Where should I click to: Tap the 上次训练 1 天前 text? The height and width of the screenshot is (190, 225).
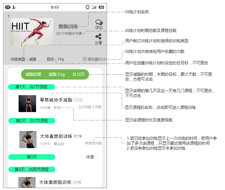(90, 107)
